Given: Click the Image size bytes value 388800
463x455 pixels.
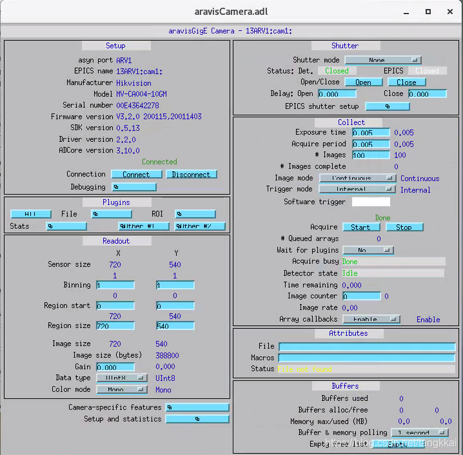Looking at the screenshot, I should click(x=167, y=356).
